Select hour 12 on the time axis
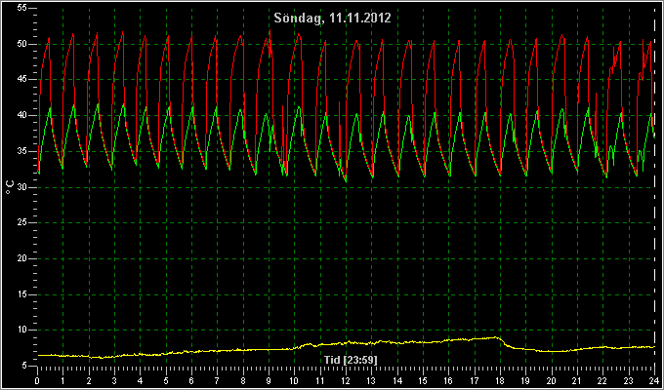This screenshot has height=390, width=664. click(x=346, y=381)
